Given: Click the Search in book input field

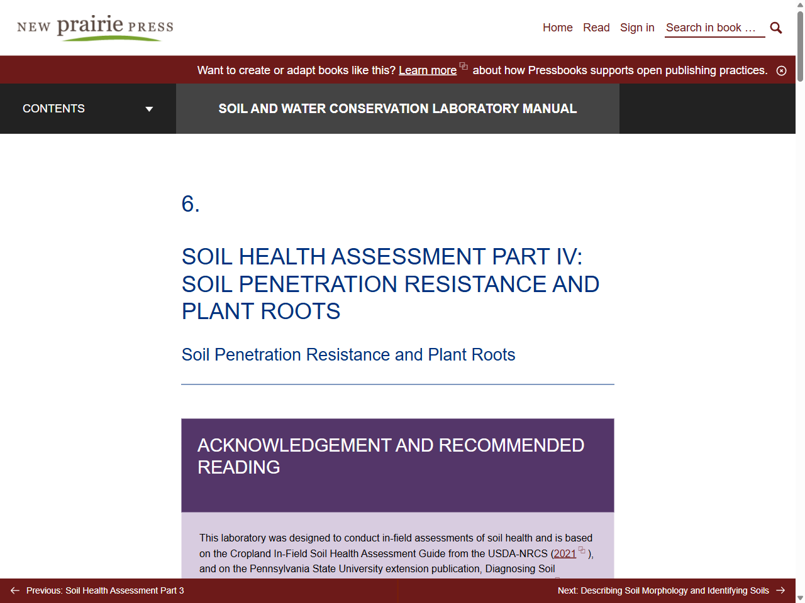Looking at the screenshot, I should click(715, 28).
